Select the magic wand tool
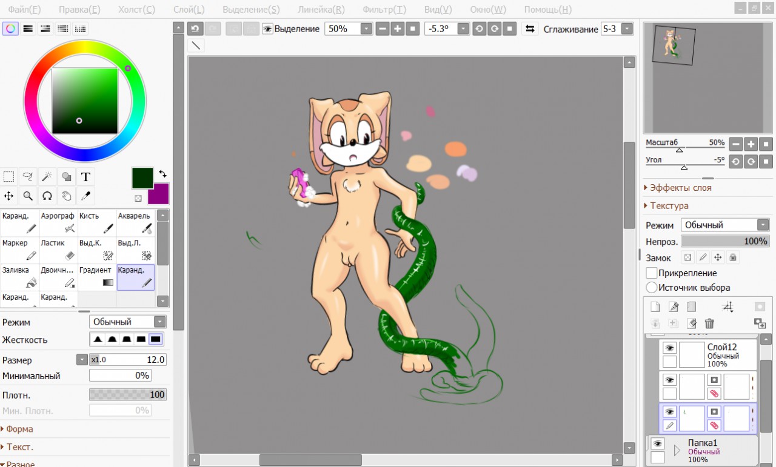Screen dimensions: 776x467 click(47, 177)
